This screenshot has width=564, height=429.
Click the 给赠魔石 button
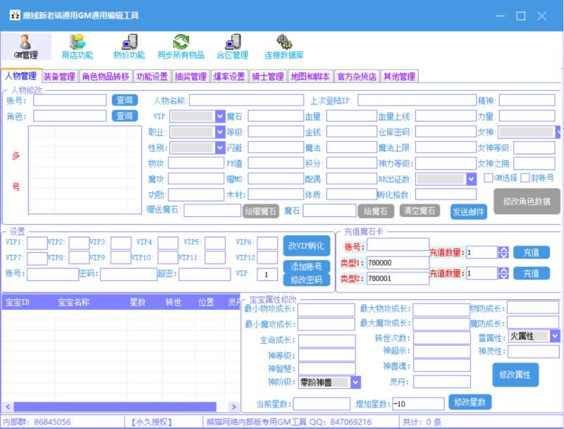[261, 211]
